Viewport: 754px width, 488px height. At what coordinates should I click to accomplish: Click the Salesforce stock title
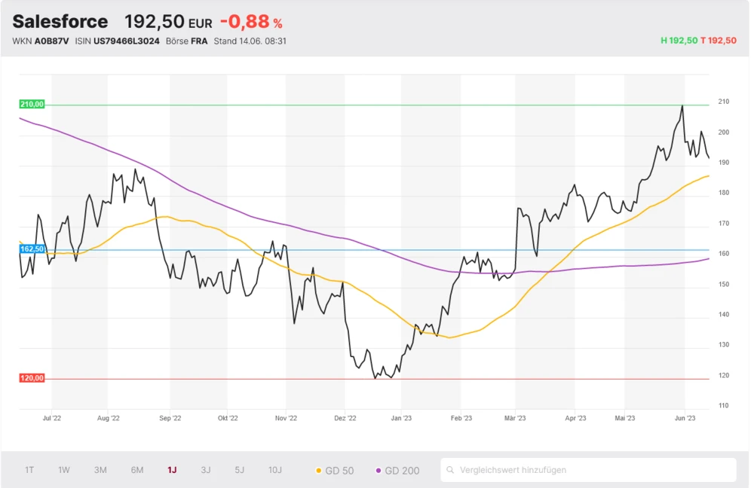tap(60, 21)
